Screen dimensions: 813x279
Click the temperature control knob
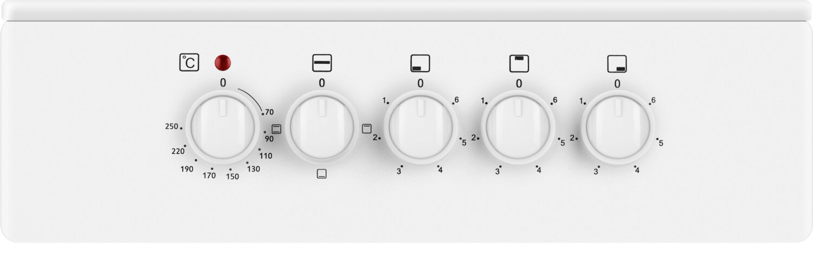pos(223,128)
